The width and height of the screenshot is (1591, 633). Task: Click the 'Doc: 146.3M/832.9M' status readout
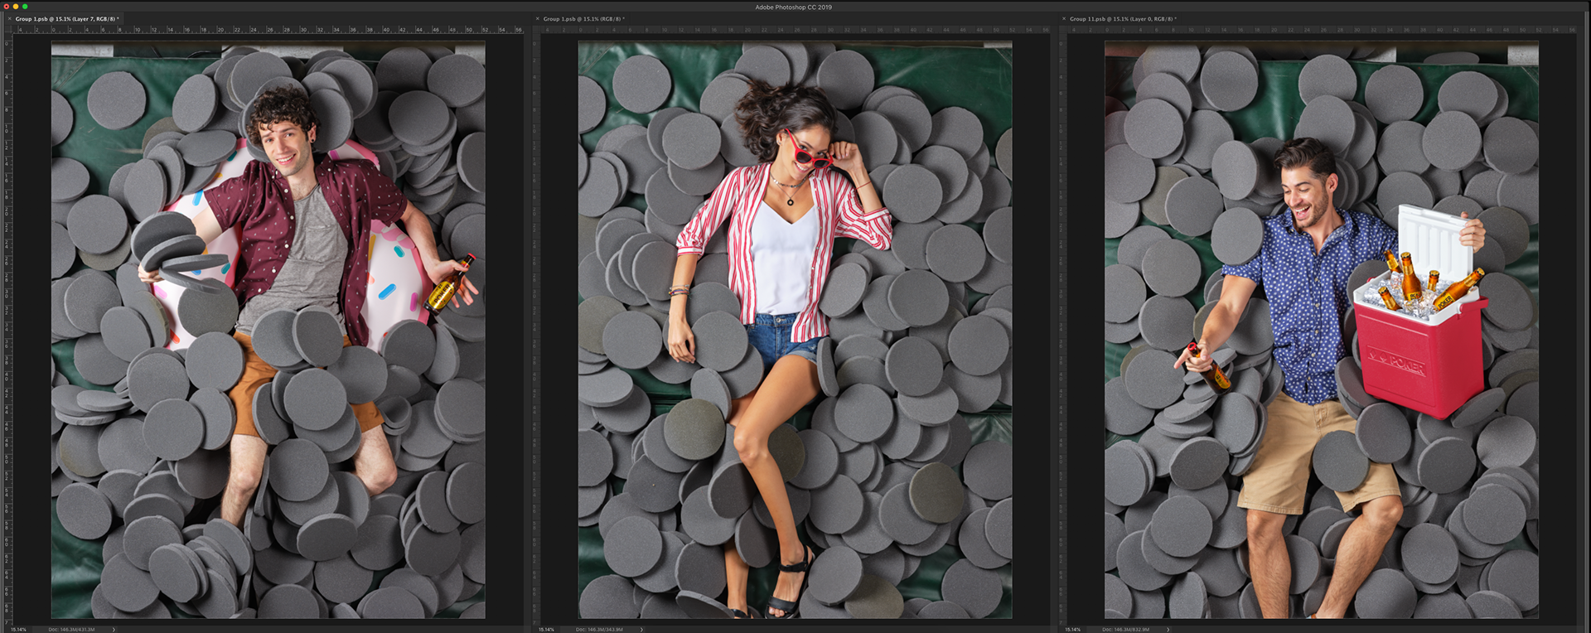[x=1125, y=629]
